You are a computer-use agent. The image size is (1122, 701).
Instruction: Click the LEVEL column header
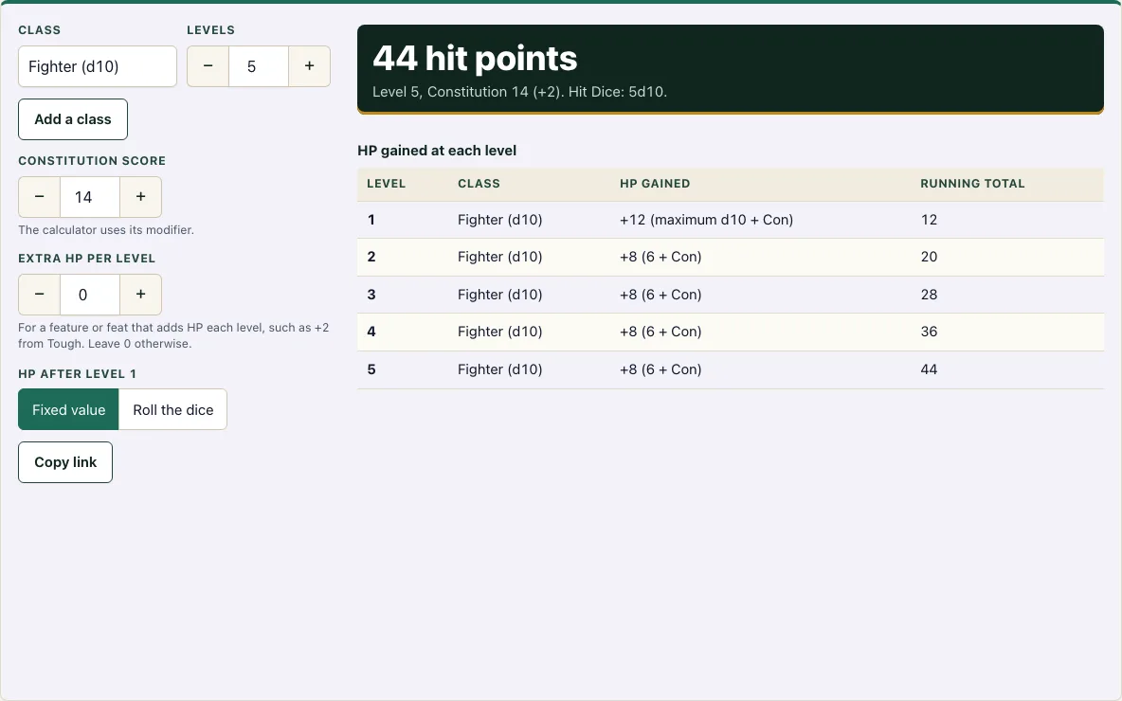click(x=387, y=184)
